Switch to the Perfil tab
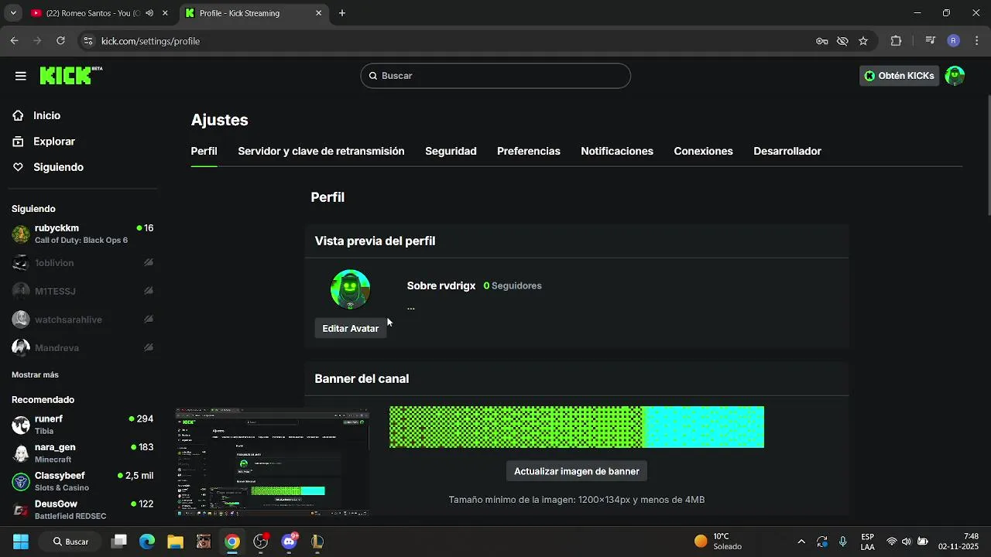 tap(204, 151)
